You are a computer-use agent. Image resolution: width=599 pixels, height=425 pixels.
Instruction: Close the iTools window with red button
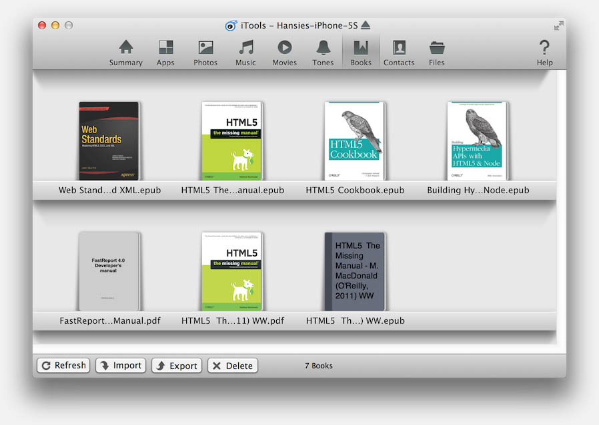coord(42,25)
